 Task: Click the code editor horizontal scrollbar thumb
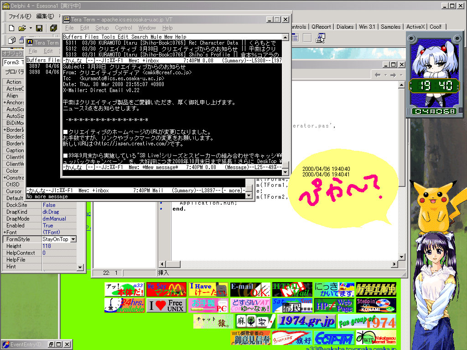point(173,264)
